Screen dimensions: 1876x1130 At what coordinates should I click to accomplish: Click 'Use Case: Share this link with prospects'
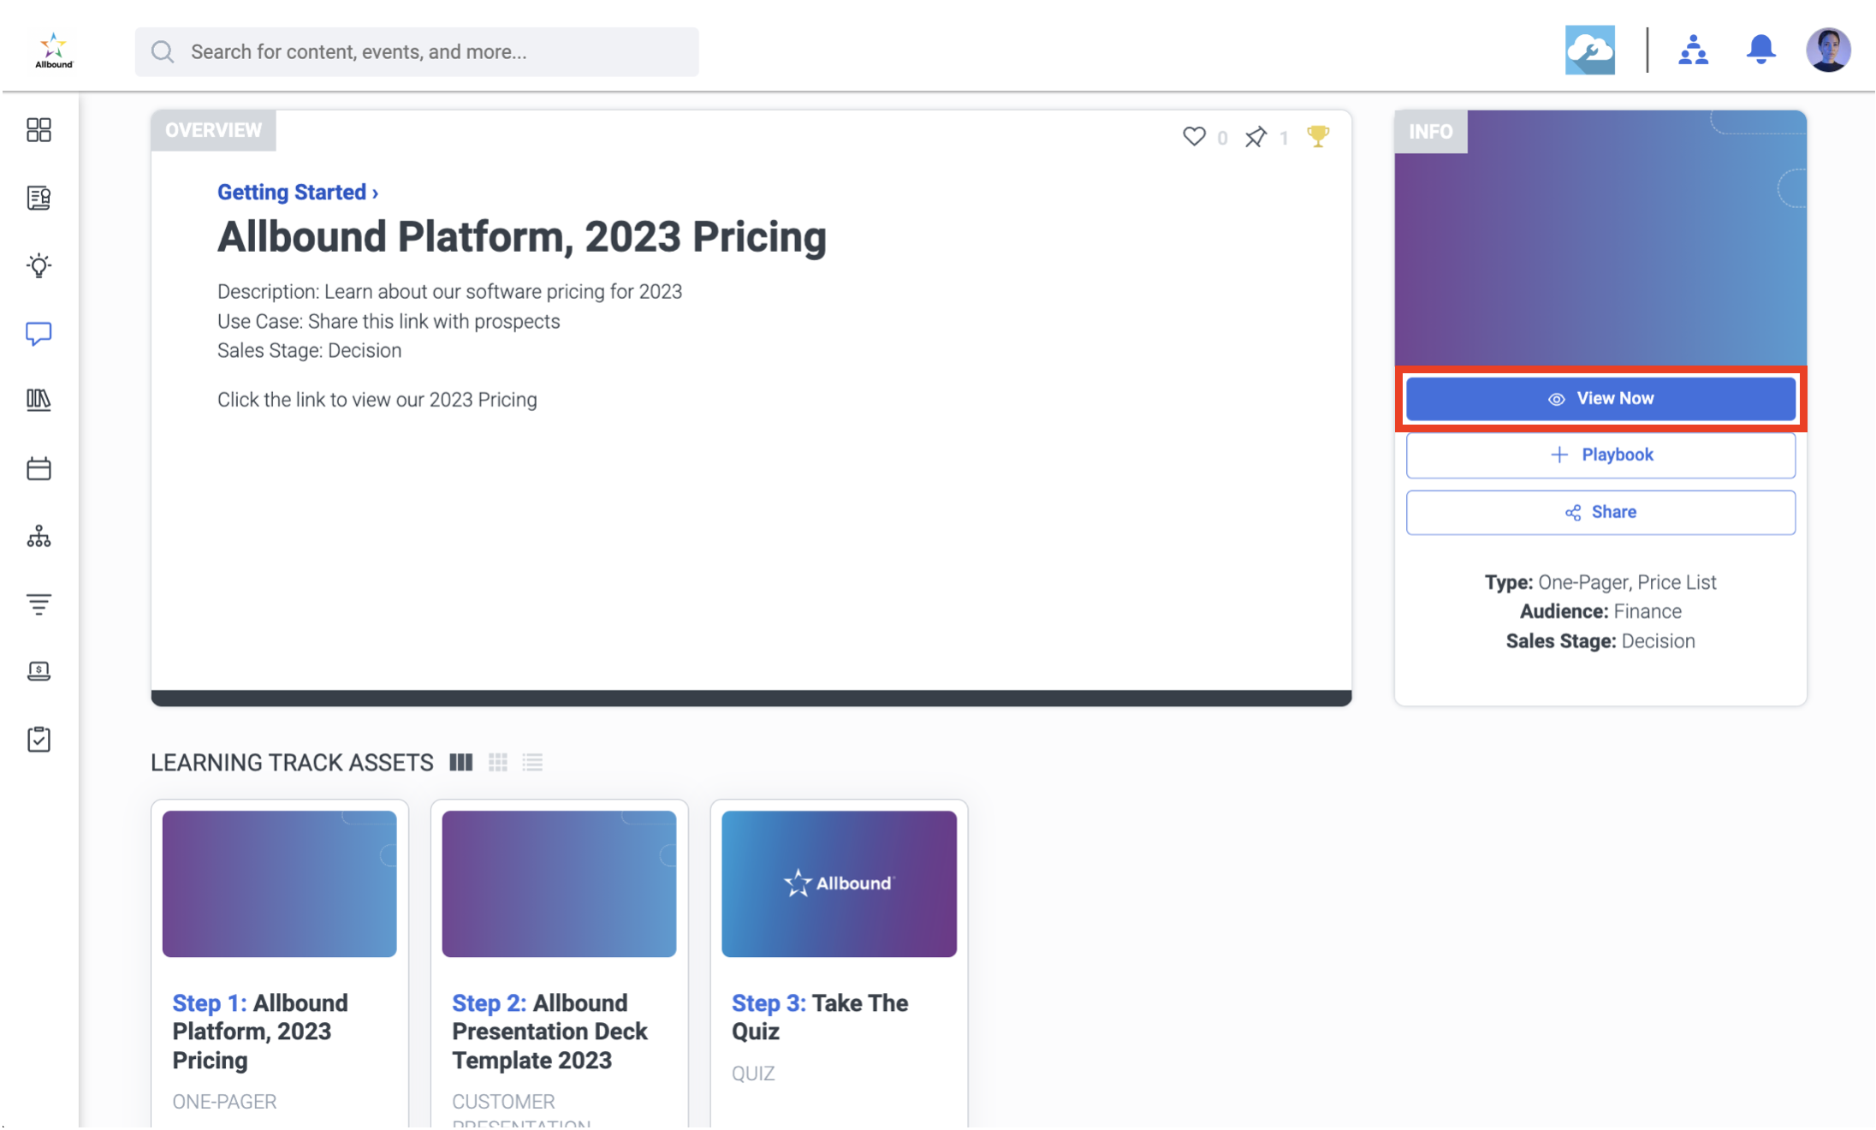tap(389, 322)
